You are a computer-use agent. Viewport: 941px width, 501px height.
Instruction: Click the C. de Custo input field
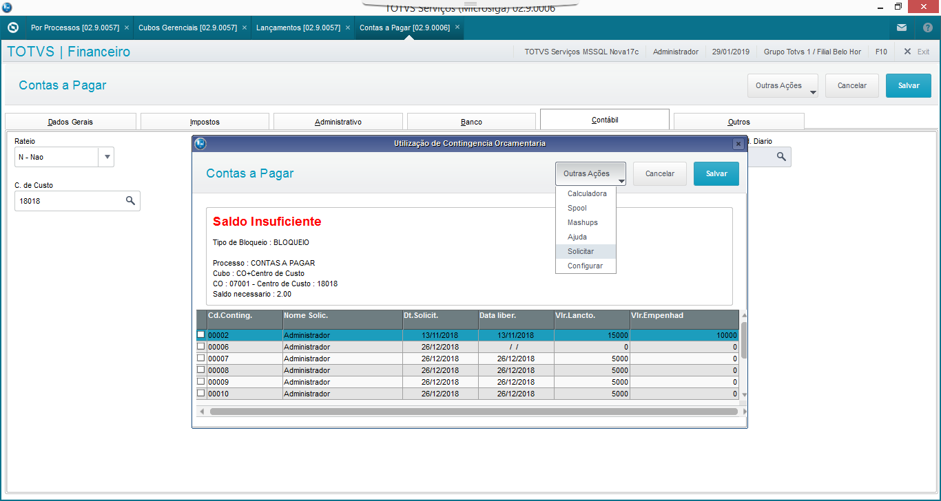point(69,201)
